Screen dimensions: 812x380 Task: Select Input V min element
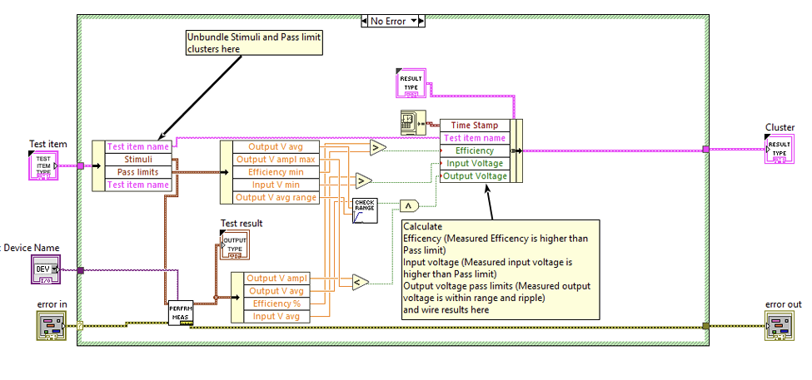coord(276,185)
